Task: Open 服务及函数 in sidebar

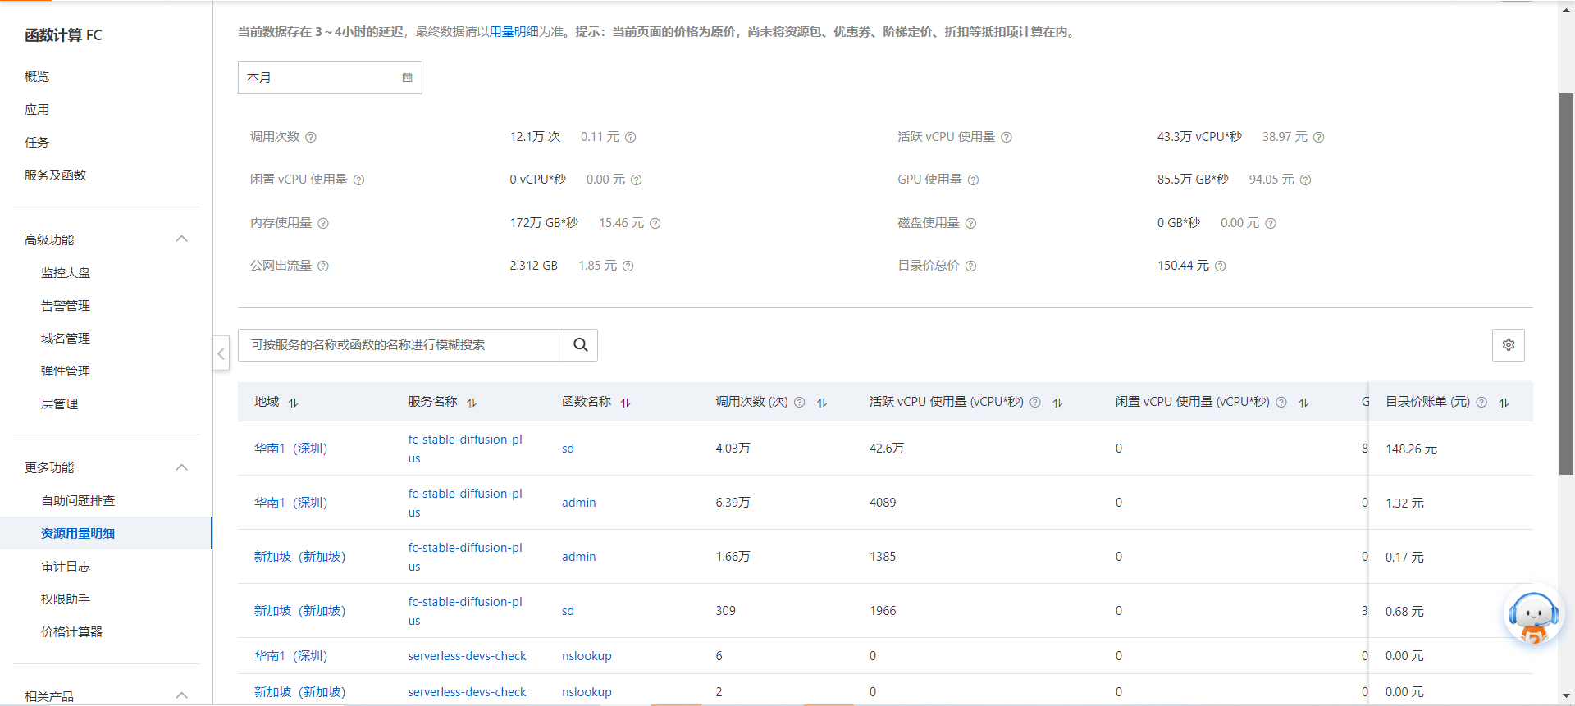Action: click(x=55, y=175)
